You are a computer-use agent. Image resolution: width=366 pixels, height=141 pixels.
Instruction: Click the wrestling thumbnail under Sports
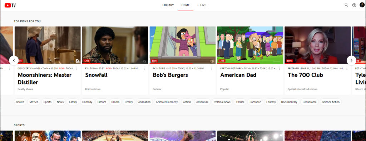(48, 136)
